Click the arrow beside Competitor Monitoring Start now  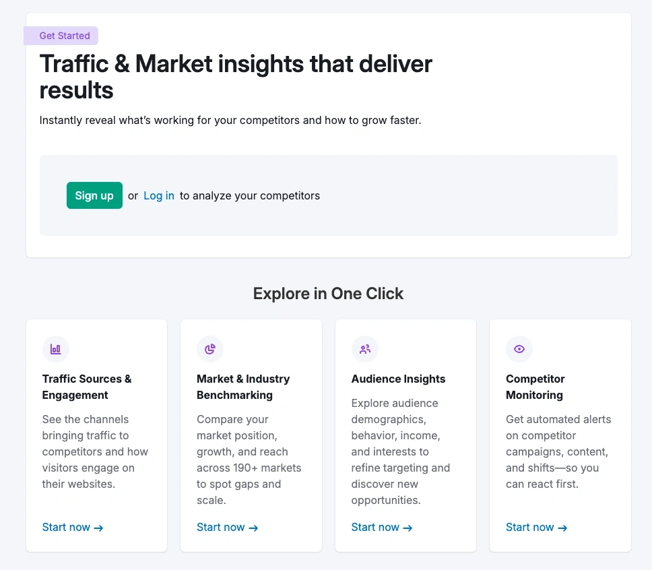click(562, 528)
